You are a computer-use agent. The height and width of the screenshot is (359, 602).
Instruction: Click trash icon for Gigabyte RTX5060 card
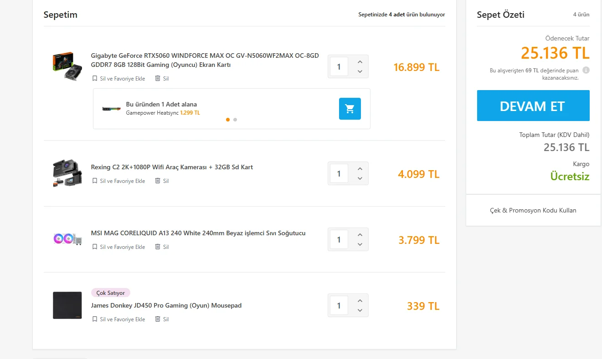pos(158,78)
